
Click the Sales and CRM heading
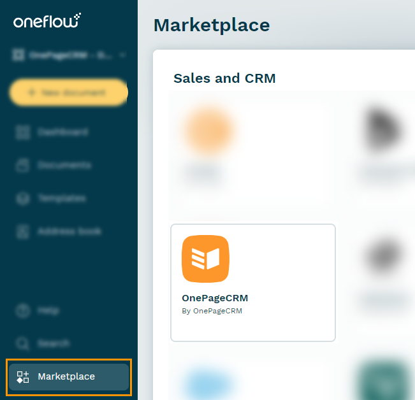224,78
